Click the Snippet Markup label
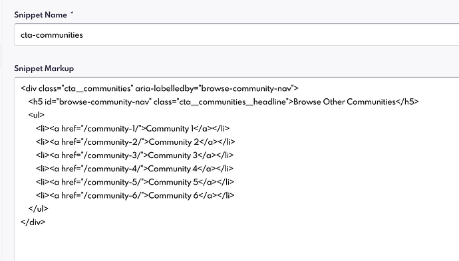Screen dimensions: 459x261 (44, 68)
